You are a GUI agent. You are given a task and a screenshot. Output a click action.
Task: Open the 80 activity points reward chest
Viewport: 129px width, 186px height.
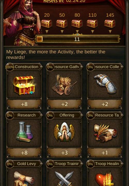[77, 24]
